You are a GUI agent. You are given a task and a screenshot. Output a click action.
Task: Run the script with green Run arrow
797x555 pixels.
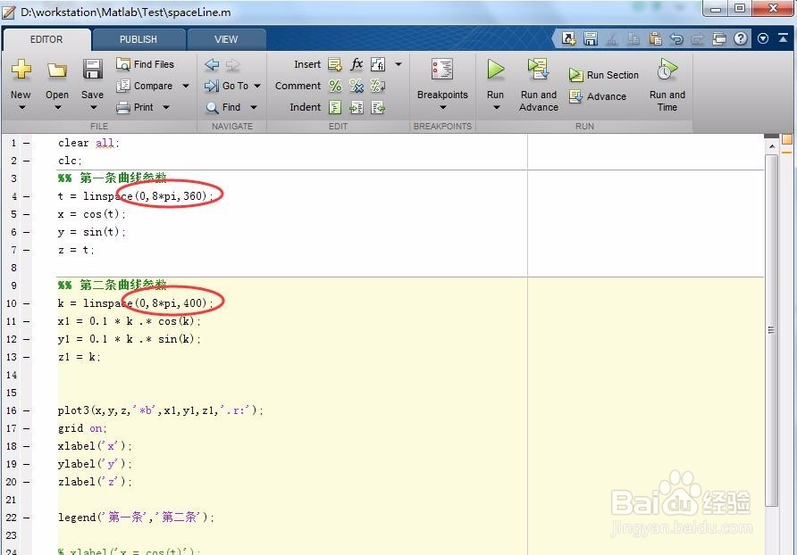coord(495,69)
